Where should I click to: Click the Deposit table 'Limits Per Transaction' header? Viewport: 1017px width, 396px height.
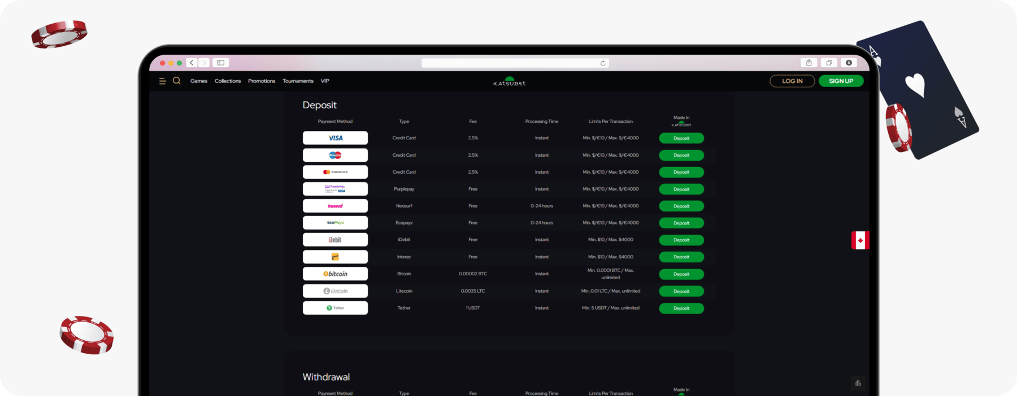click(611, 121)
